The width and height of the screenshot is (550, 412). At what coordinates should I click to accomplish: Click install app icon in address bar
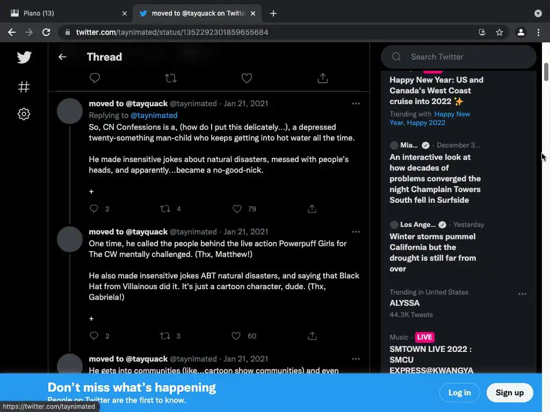click(482, 32)
